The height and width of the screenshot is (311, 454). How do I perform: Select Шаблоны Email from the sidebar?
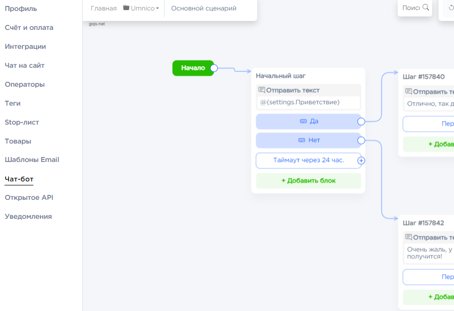coord(32,159)
